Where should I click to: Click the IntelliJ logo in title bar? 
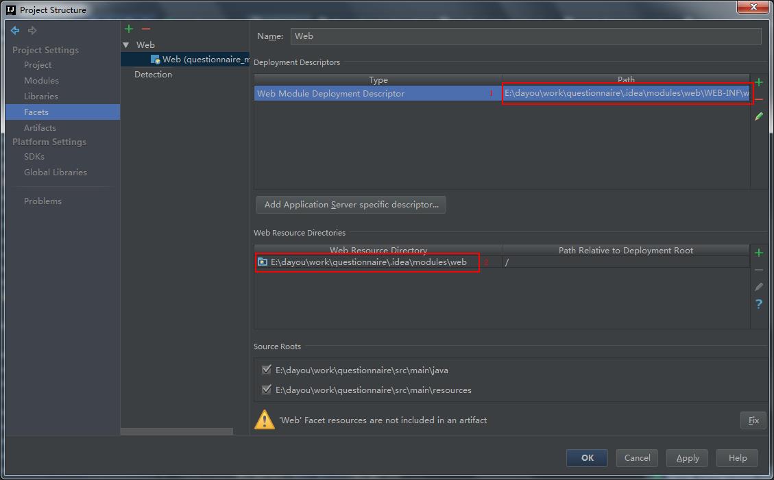[10, 10]
